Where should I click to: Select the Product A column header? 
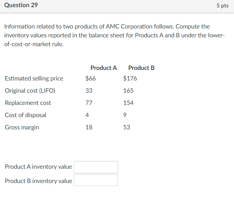[104, 68]
